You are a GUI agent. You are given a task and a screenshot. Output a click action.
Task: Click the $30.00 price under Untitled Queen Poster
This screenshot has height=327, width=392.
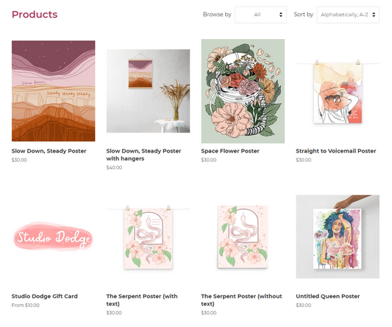[304, 305]
